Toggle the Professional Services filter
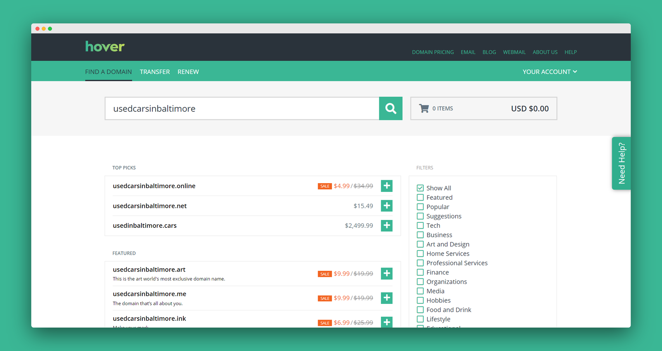 420,263
